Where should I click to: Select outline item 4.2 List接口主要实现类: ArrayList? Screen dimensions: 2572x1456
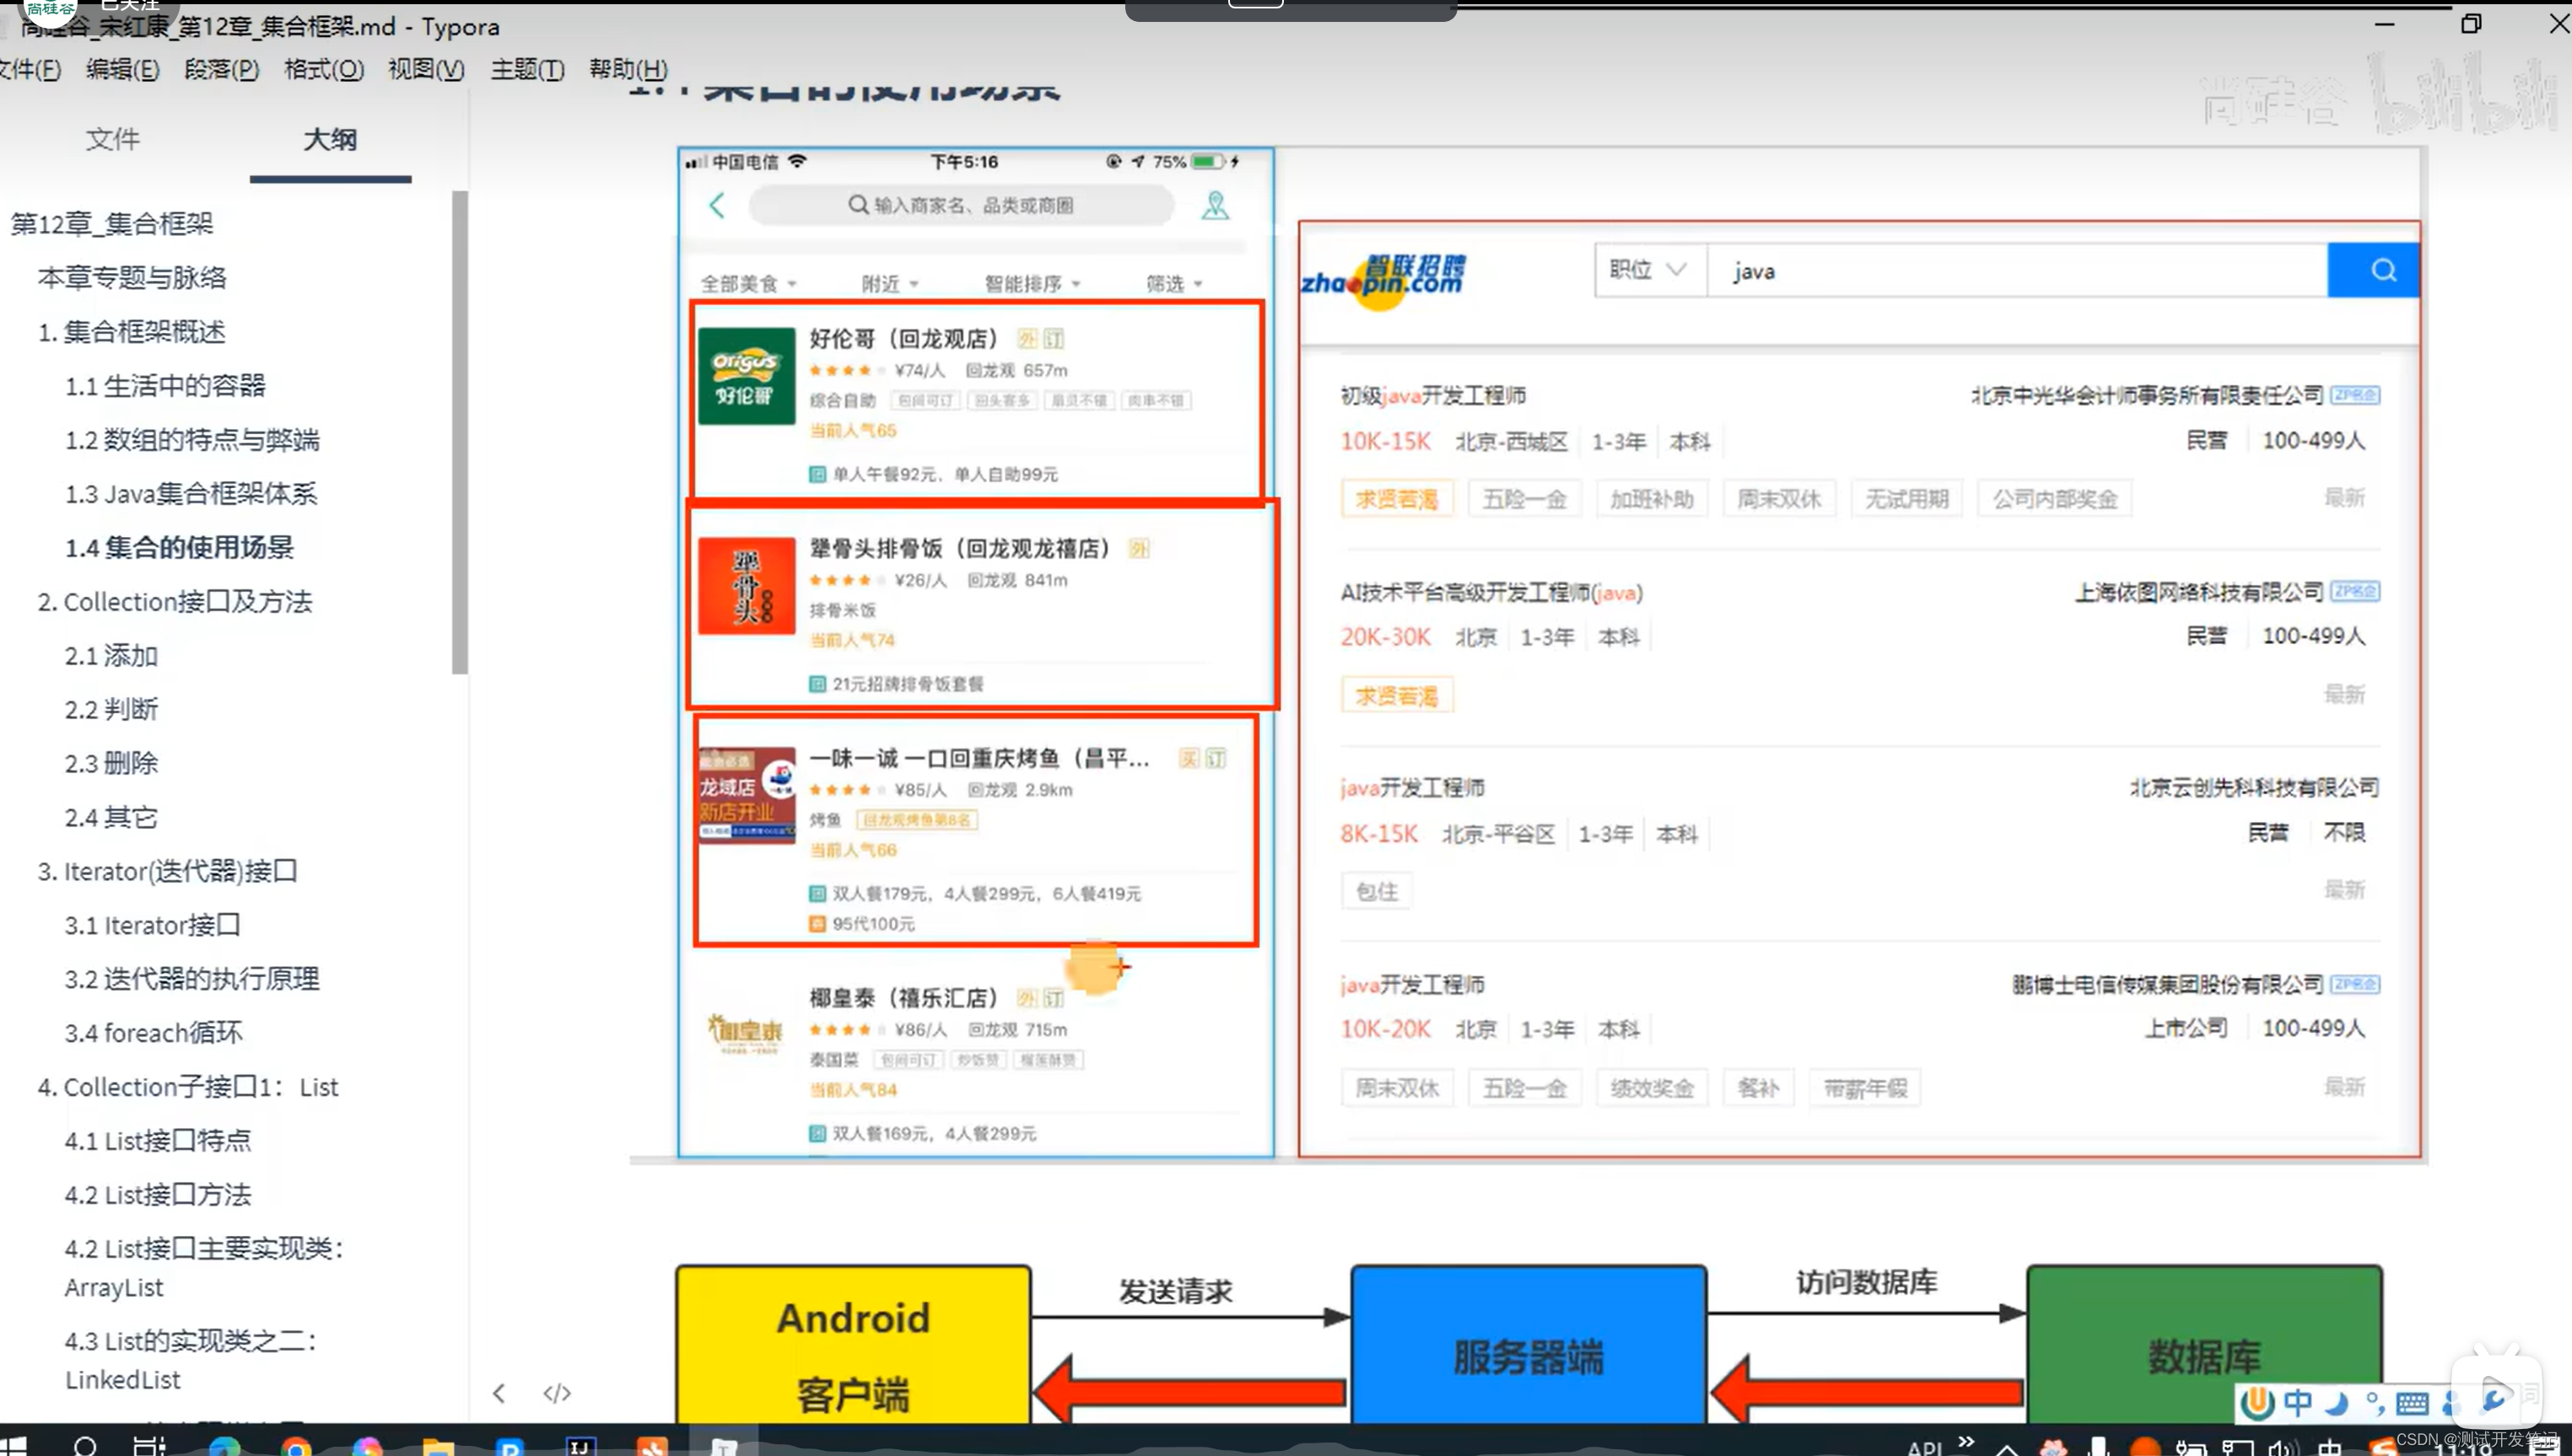204,1268
